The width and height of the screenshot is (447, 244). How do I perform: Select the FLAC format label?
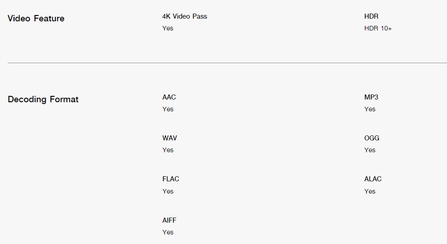tap(171, 179)
